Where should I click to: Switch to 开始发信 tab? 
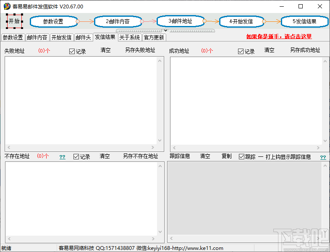pyautogui.click(x=62, y=37)
